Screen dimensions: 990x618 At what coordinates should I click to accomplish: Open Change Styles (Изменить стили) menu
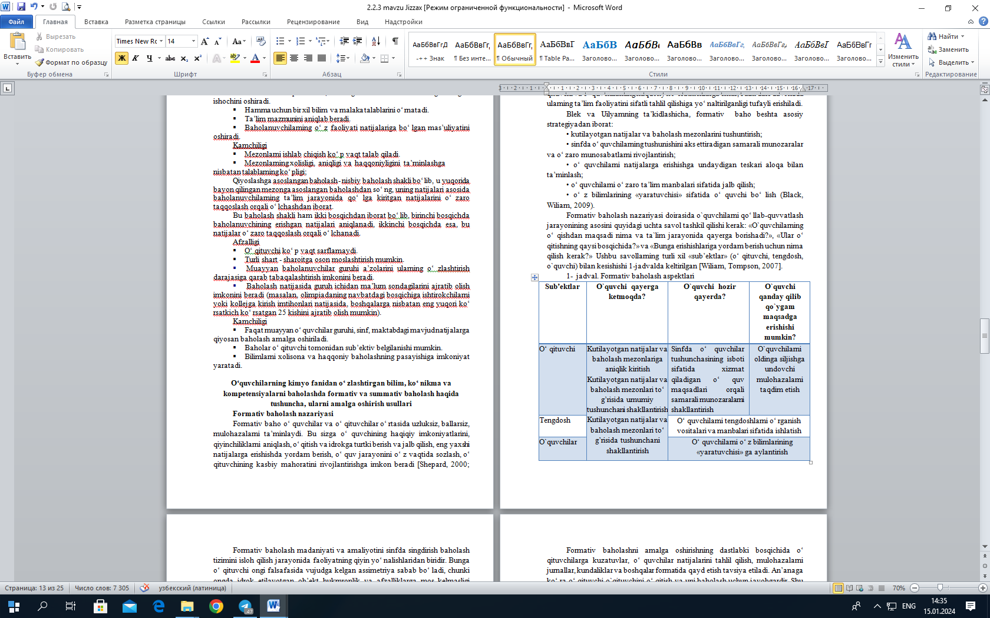(903, 50)
